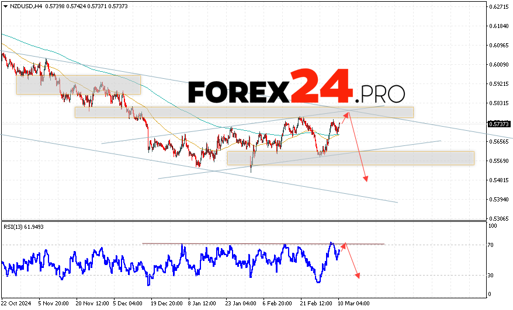Click the upward red forecast arrowhead on price chart

pos(348,114)
